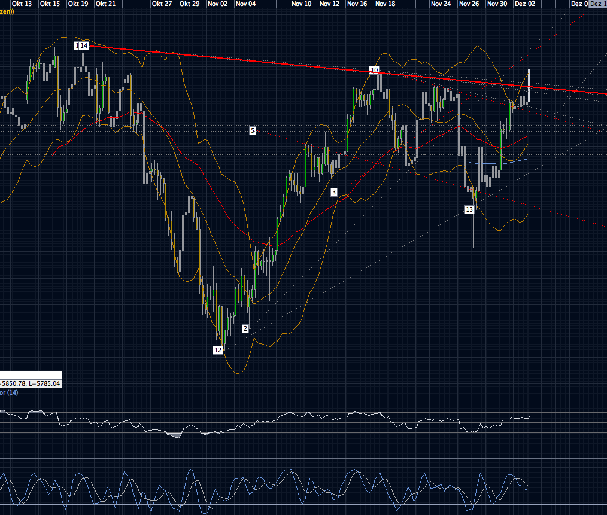Screen dimensions: 607x515
Task: Click marker "12" at the November low
Action: point(217,350)
